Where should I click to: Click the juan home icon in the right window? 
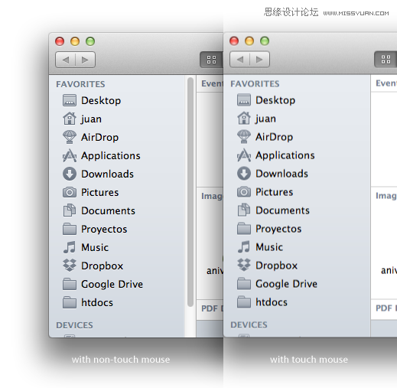pos(244,118)
